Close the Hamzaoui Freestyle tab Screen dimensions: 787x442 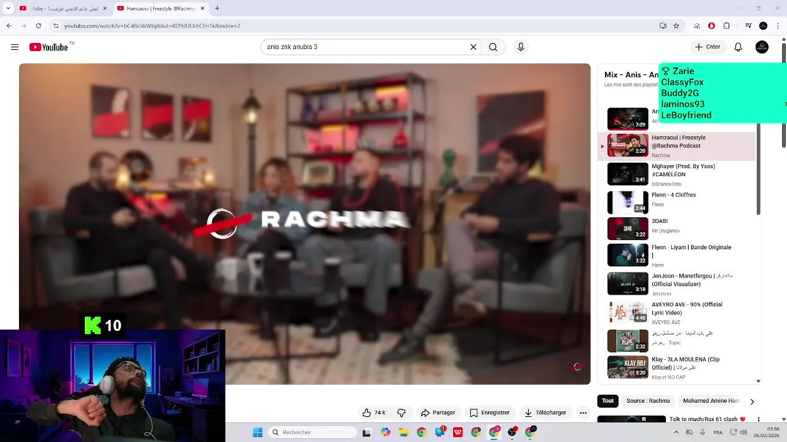pyautogui.click(x=202, y=9)
